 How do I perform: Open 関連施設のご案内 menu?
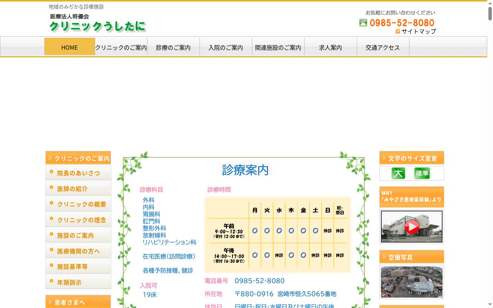tap(278, 47)
